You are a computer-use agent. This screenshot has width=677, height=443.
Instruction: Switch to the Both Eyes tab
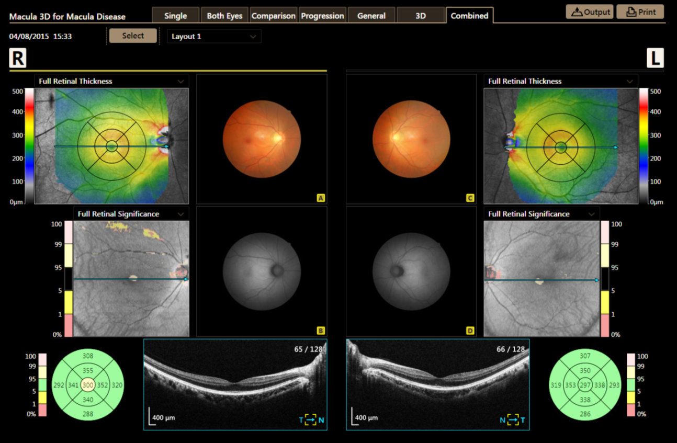224,16
